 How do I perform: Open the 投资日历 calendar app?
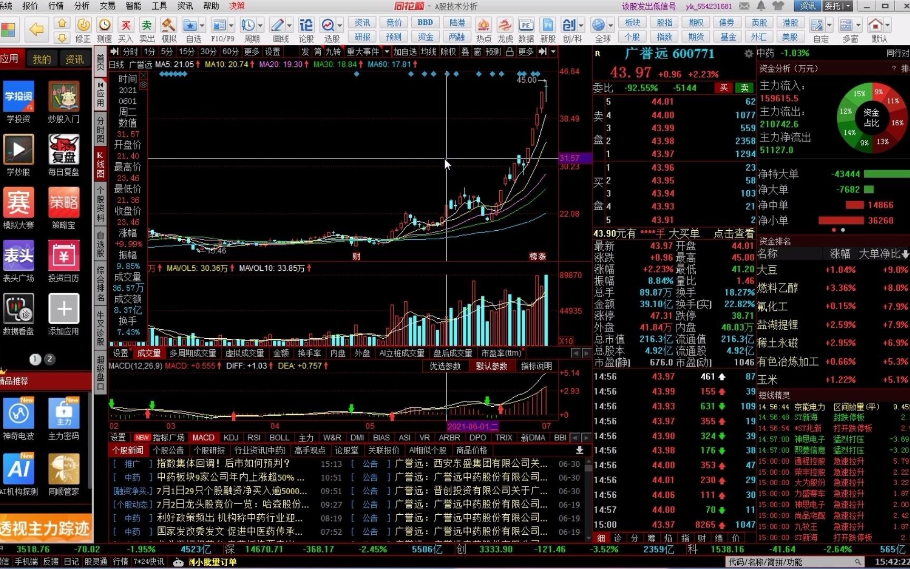point(64,262)
